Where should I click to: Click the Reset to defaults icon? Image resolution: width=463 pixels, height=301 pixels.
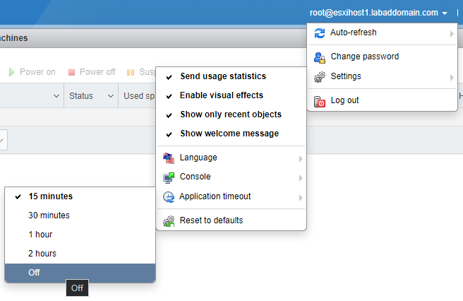pos(169,220)
